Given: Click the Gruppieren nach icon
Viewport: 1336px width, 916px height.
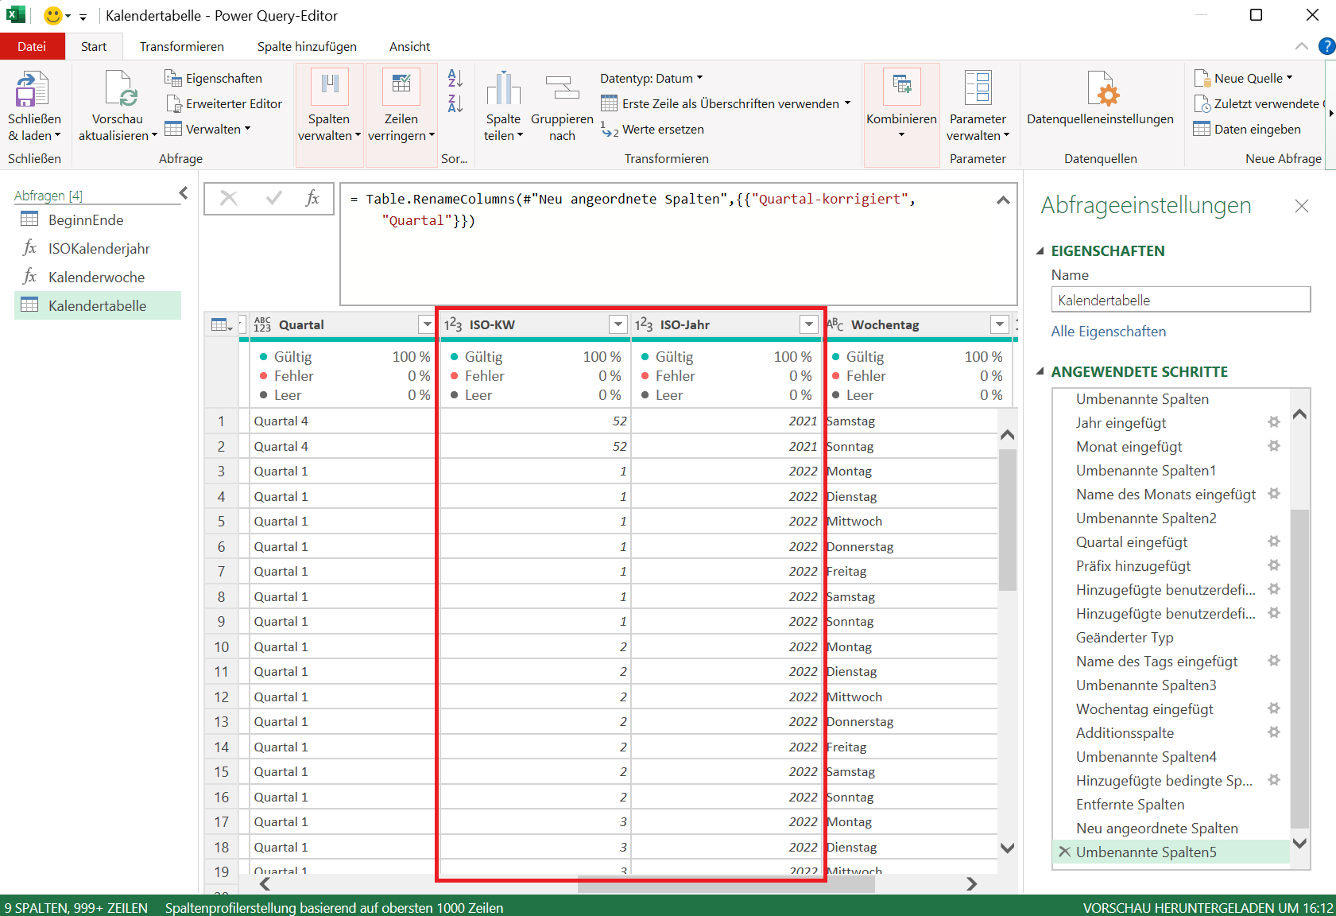Looking at the screenshot, I should [562, 89].
